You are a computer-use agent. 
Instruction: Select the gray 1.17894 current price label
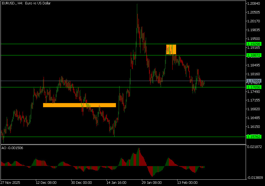point(253,81)
